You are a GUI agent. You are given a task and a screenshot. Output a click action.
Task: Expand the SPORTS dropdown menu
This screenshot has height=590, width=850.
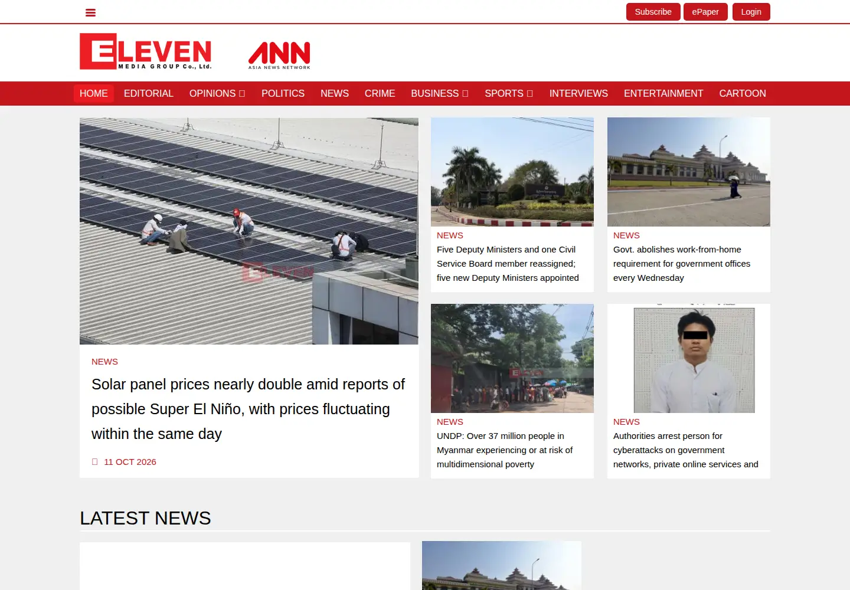(509, 93)
